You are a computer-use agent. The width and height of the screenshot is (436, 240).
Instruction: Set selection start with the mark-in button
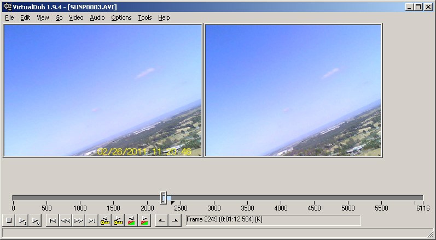pos(161,220)
